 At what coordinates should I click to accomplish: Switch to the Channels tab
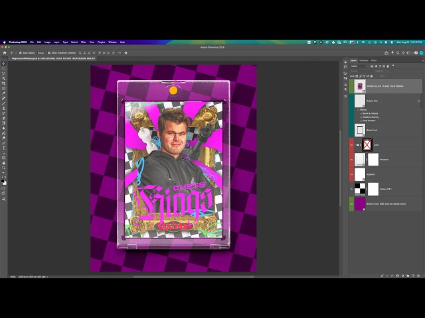[x=364, y=60]
